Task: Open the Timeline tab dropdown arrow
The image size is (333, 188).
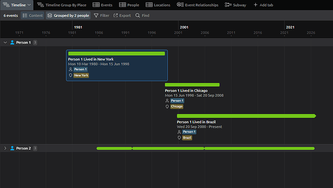Action: [29, 5]
